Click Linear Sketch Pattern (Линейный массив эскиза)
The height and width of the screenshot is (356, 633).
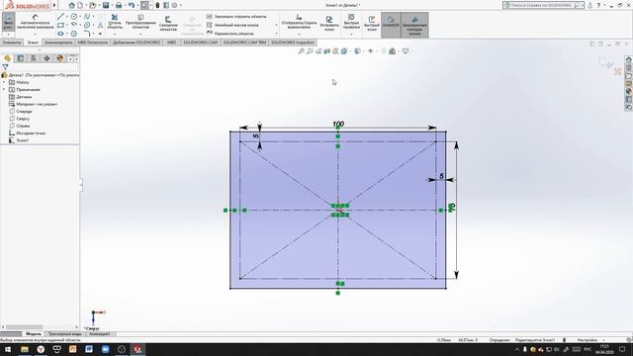point(232,25)
